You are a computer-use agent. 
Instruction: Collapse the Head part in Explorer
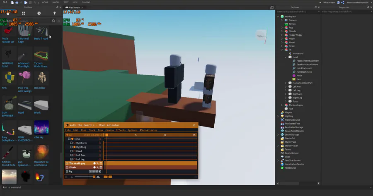point(286,57)
